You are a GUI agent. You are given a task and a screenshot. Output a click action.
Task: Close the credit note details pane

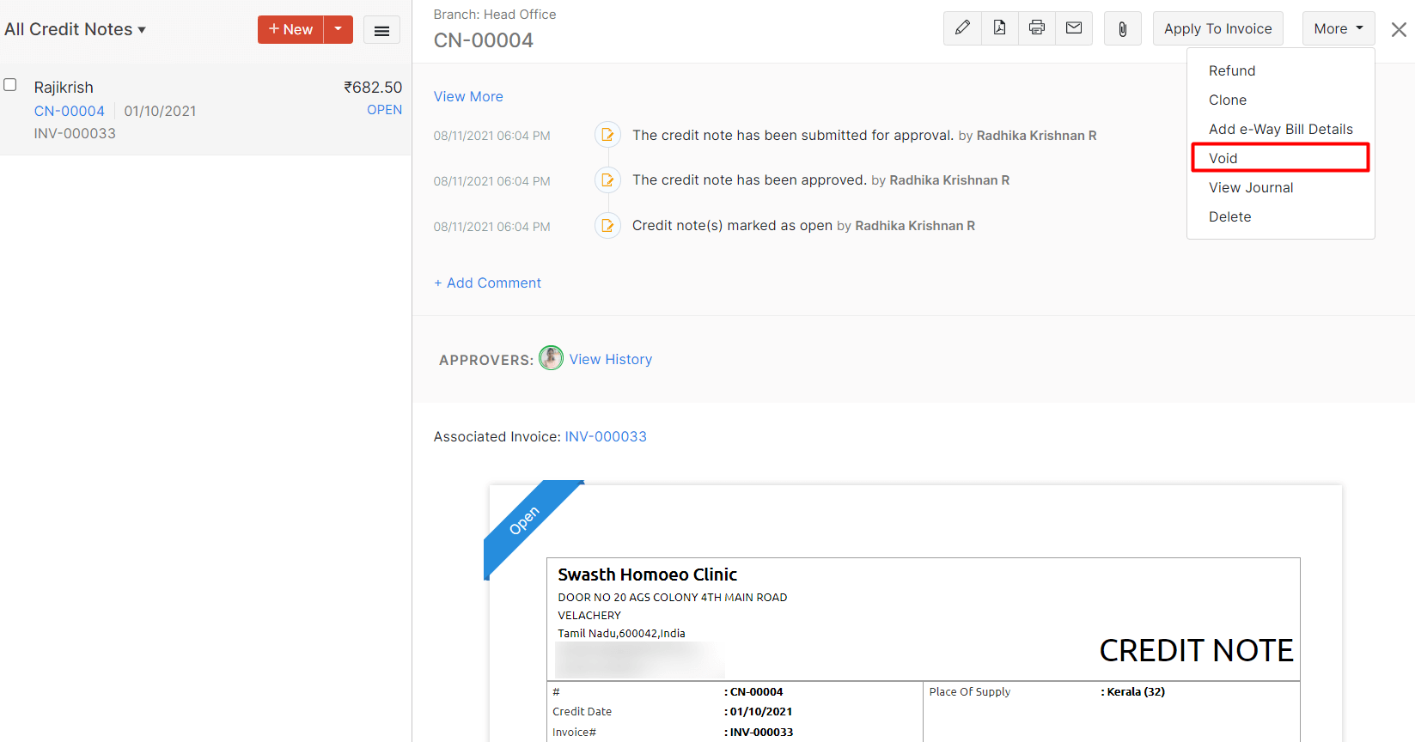click(x=1399, y=30)
